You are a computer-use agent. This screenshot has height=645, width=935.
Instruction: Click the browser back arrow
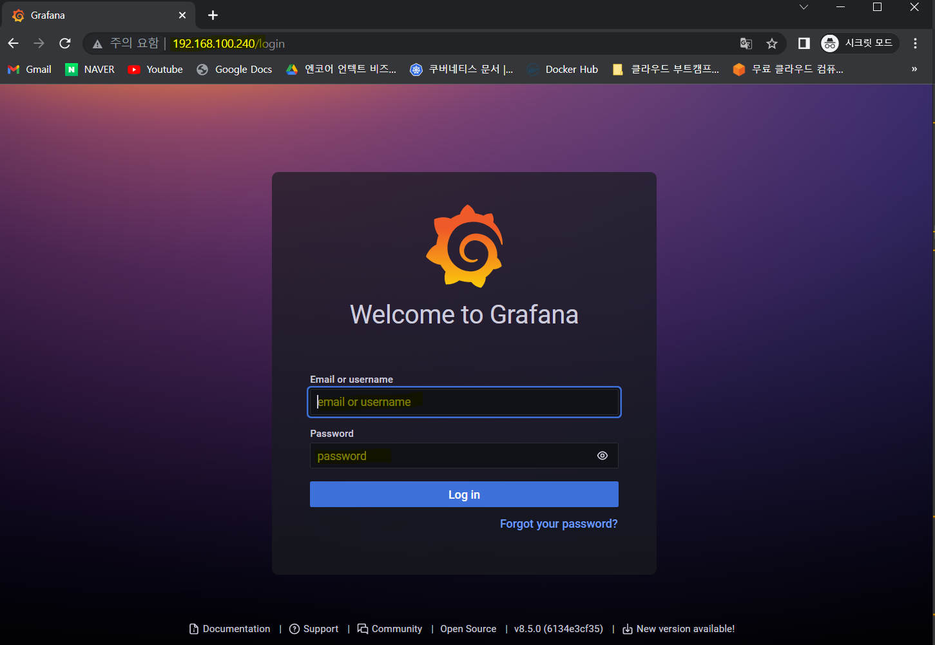tap(14, 43)
